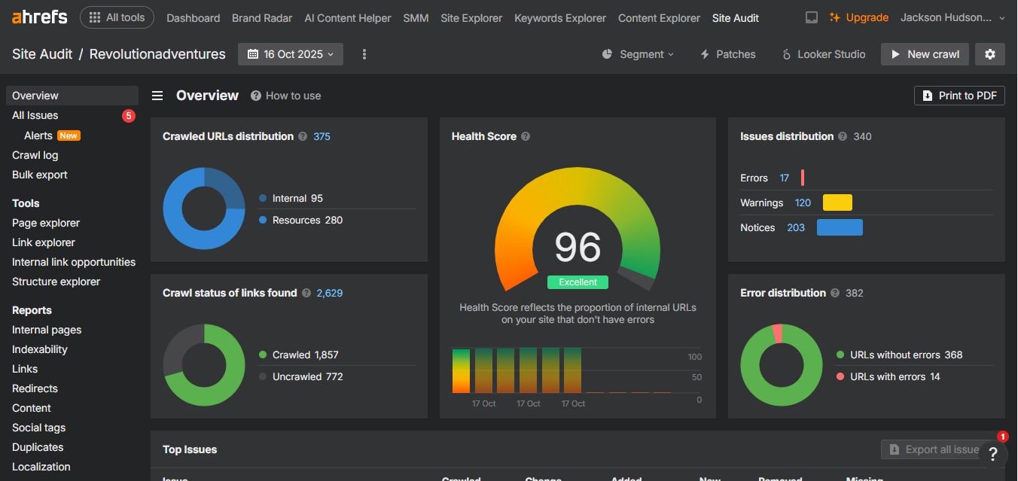Open Internal pages report
1018x481 pixels.
(47, 330)
